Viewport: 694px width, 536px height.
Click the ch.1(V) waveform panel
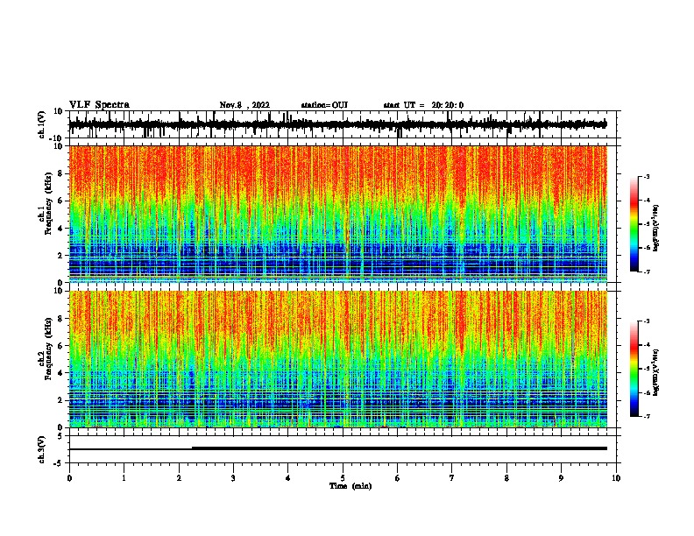(343, 124)
